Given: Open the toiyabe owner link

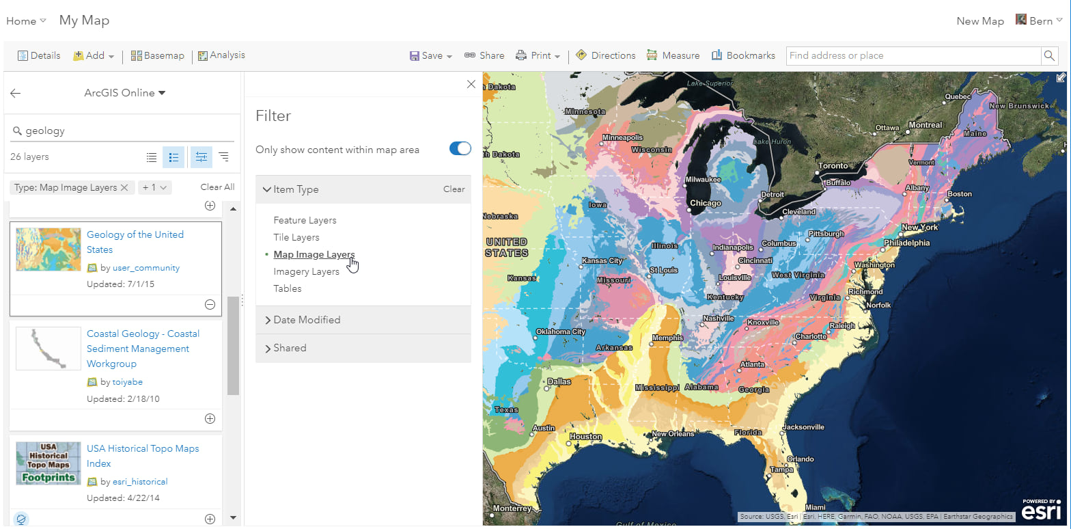Looking at the screenshot, I should [128, 382].
